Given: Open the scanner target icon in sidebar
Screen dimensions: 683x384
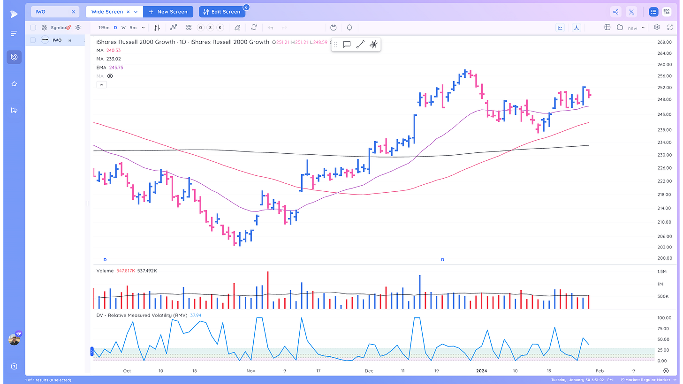Looking at the screenshot, I should [14, 57].
